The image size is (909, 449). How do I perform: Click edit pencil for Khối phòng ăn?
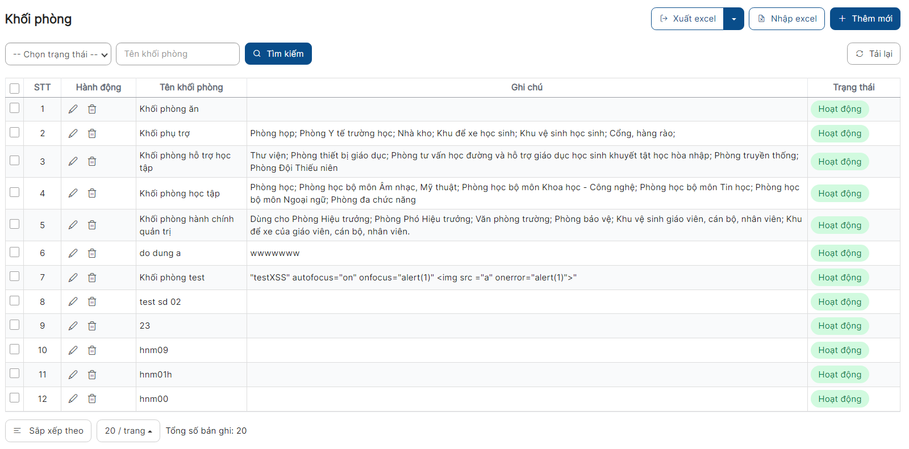73,109
